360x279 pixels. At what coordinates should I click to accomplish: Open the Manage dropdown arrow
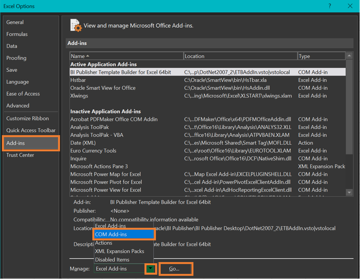tap(150, 269)
